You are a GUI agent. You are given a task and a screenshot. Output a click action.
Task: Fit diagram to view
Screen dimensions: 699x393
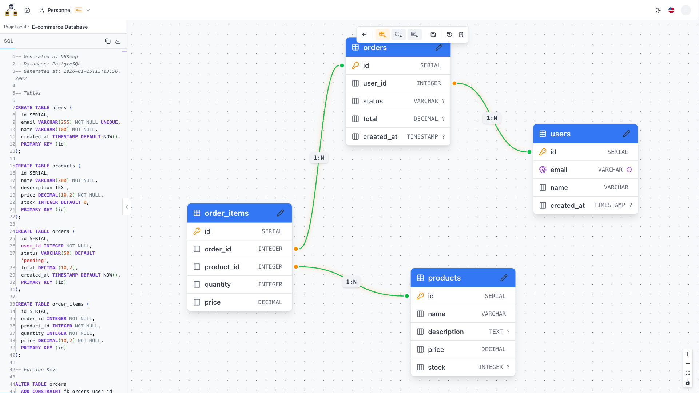(x=688, y=373)
